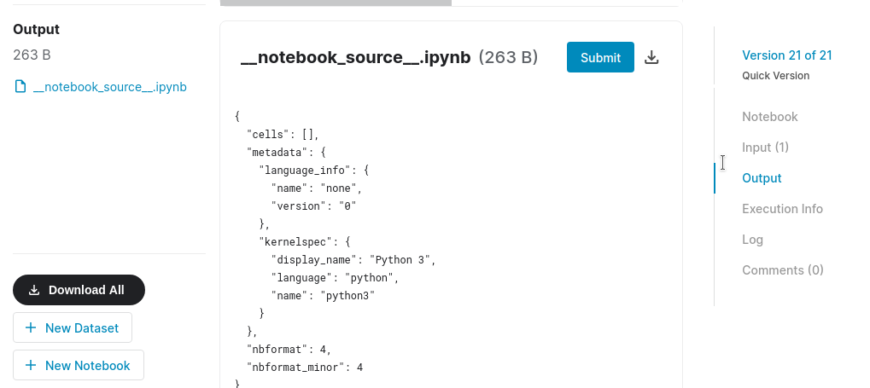
Task: Open the Log section
Action: tap(752, 240)
